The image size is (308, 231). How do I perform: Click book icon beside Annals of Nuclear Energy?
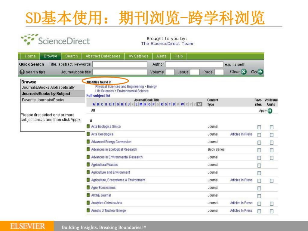tap(88, 210)
